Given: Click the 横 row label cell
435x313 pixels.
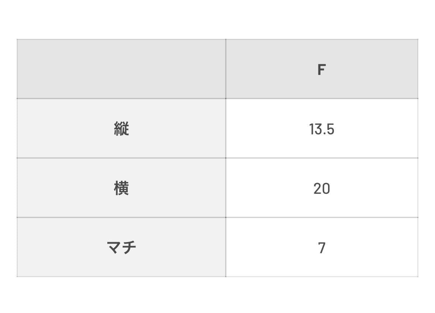Looking at the screenshot, I should coord(121,188).
